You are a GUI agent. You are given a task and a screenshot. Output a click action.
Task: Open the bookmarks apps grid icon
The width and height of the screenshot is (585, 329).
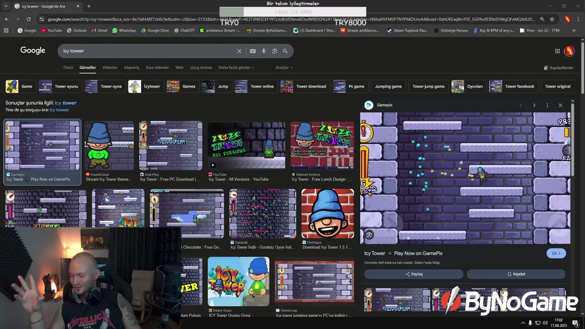(6, 31)
